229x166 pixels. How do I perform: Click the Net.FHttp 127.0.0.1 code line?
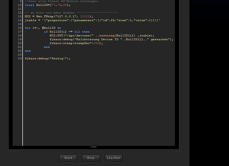point(59,16)
